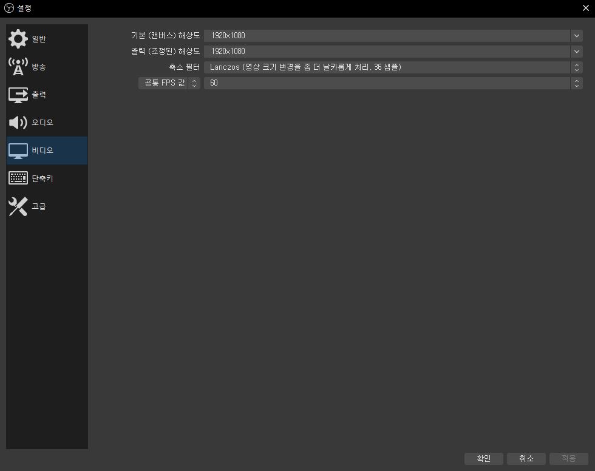
Task: Open 고급 settings label
Action: [39, 206]
